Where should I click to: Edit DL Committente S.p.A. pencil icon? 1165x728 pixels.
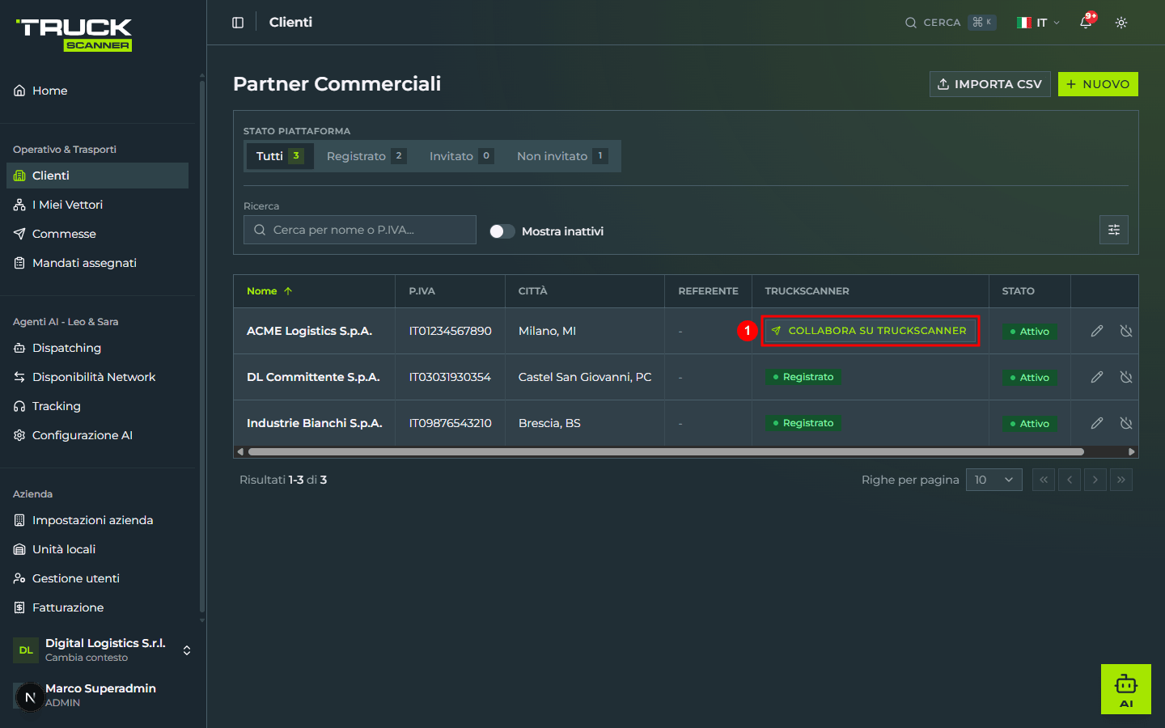click(1097, 377)
